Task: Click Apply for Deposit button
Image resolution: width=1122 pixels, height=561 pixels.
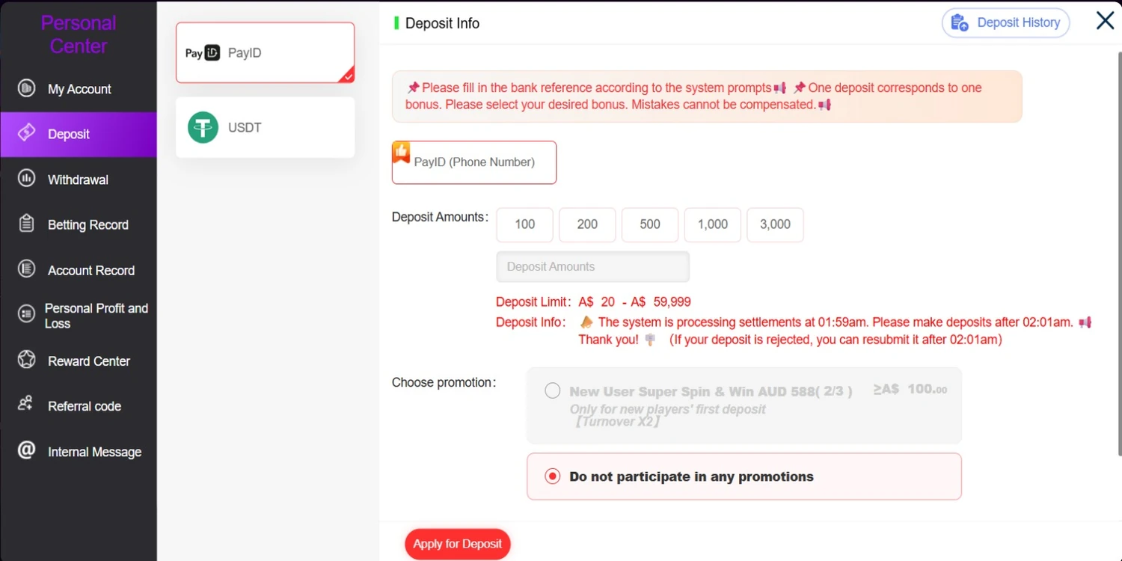Action: [x=458, y=544]
